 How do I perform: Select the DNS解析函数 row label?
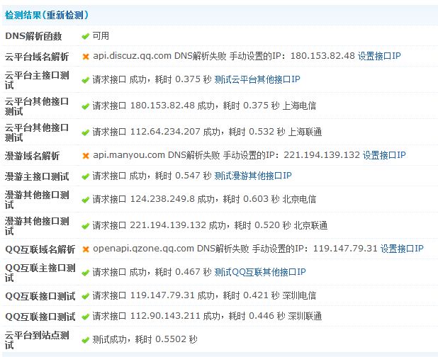click(33, 36)
